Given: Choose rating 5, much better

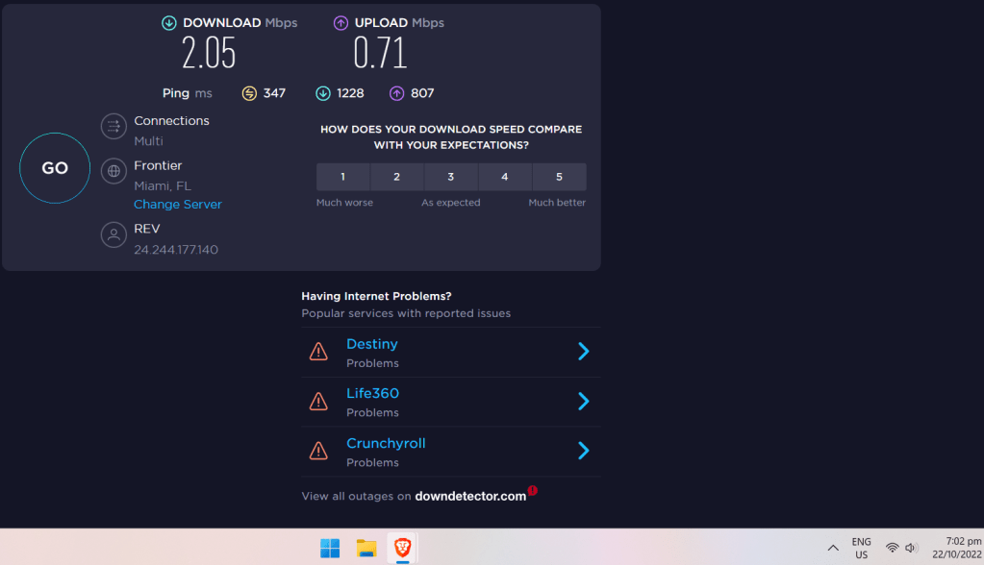Looking at the screenshot, I should point(559,177).
